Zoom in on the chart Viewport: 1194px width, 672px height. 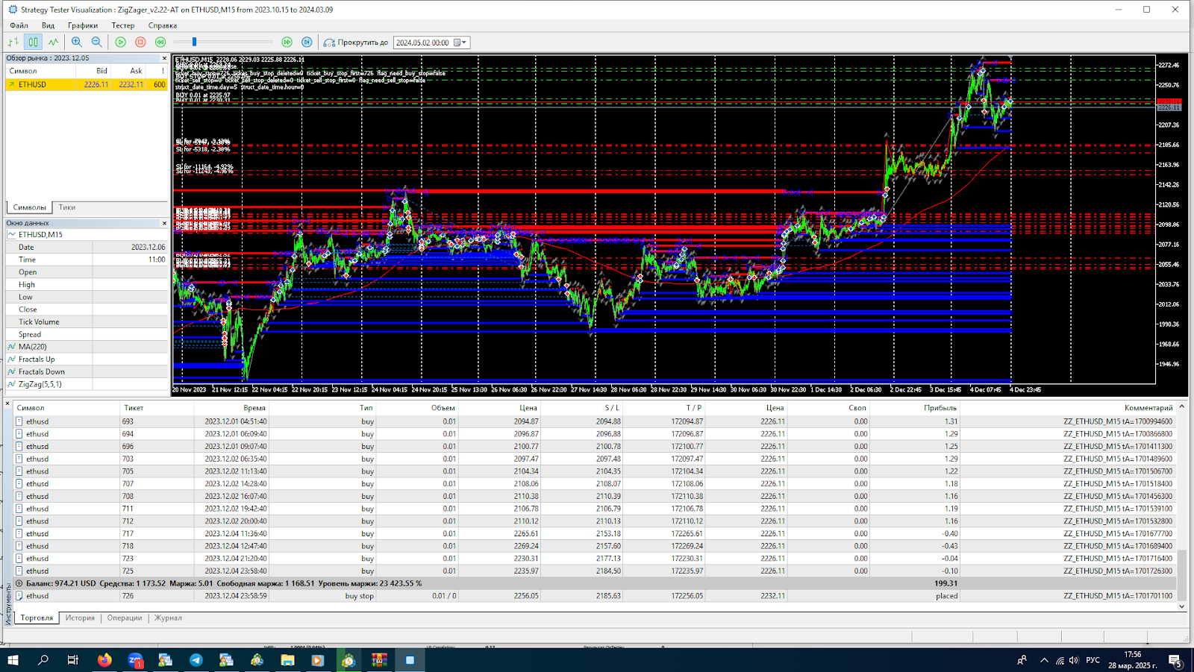pos(77,43)
